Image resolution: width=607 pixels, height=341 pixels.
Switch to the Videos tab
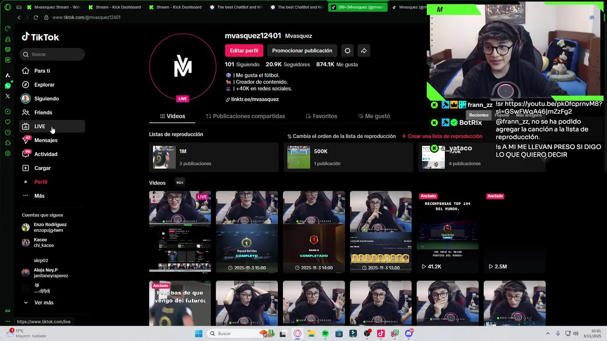[173, 116]
